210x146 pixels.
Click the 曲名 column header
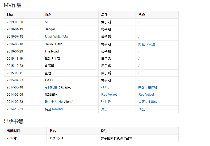pos(48,15)
